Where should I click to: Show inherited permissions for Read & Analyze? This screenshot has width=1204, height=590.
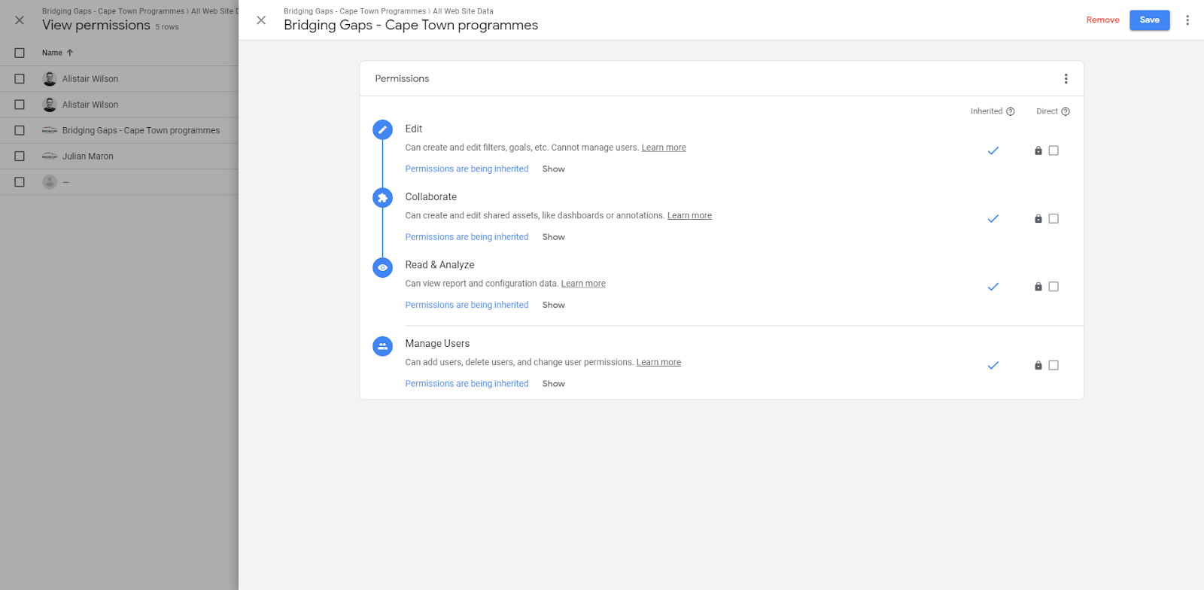click(x=554, y=306)
